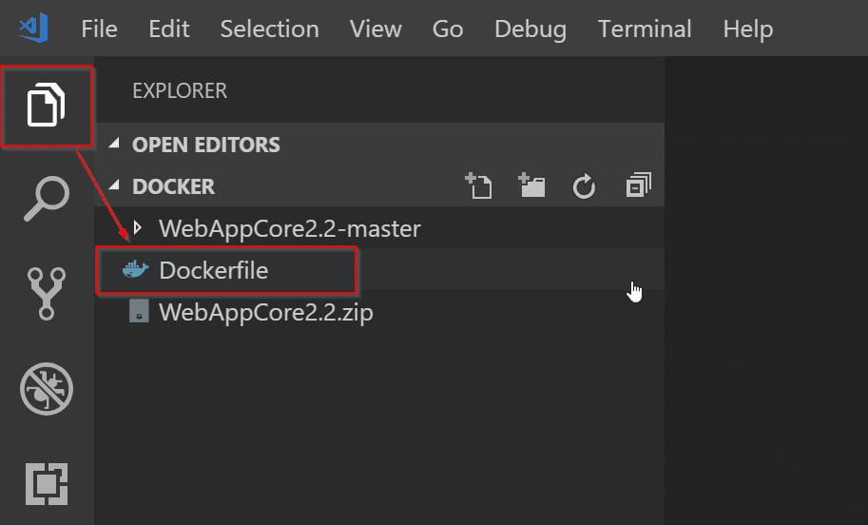
Task: Open the Extensions view icon
Action: click(47, 484)
